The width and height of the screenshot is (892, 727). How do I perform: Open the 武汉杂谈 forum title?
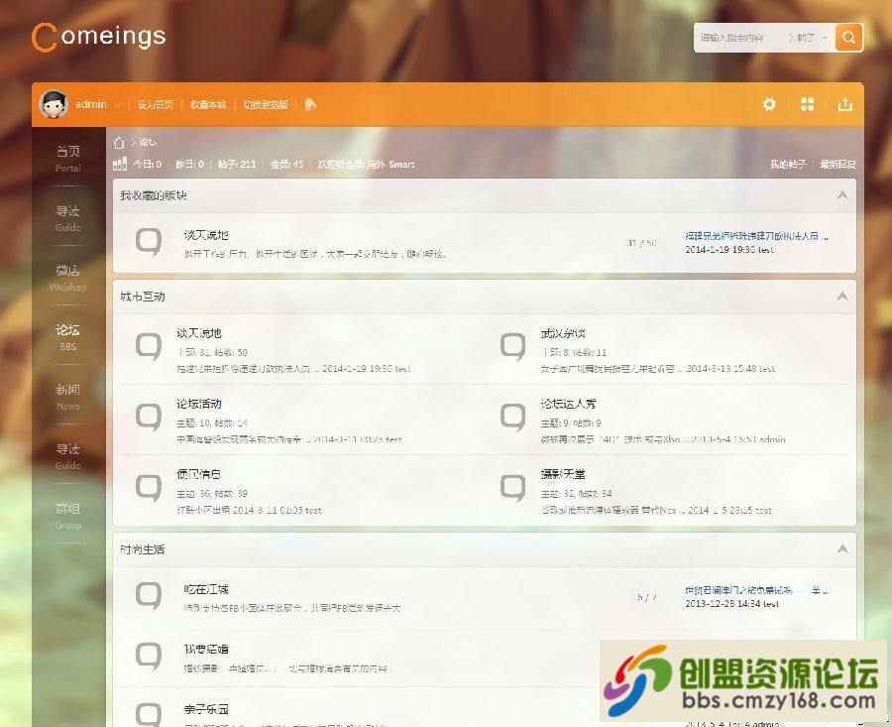563,333
